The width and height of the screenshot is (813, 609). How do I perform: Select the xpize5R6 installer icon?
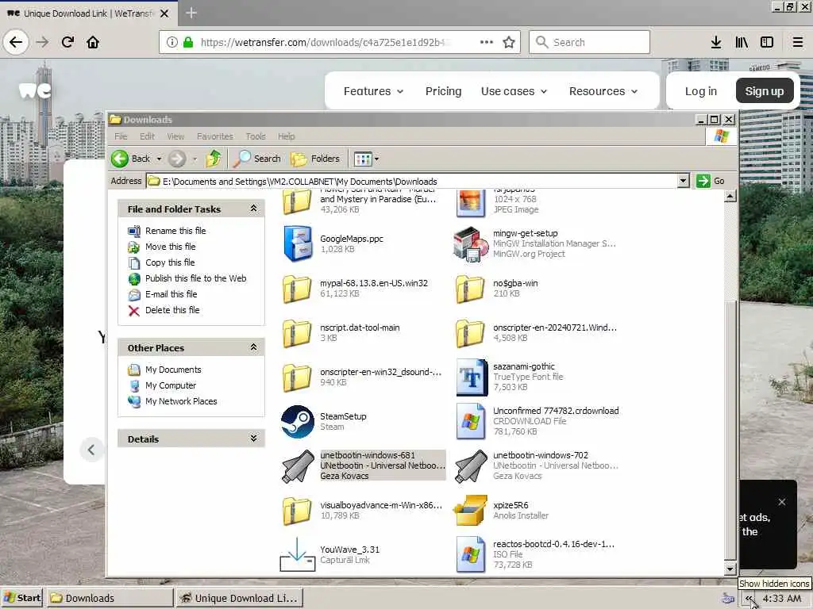[470, 510]
